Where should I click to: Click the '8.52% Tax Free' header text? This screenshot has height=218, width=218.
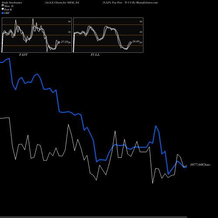pos(112,3)
